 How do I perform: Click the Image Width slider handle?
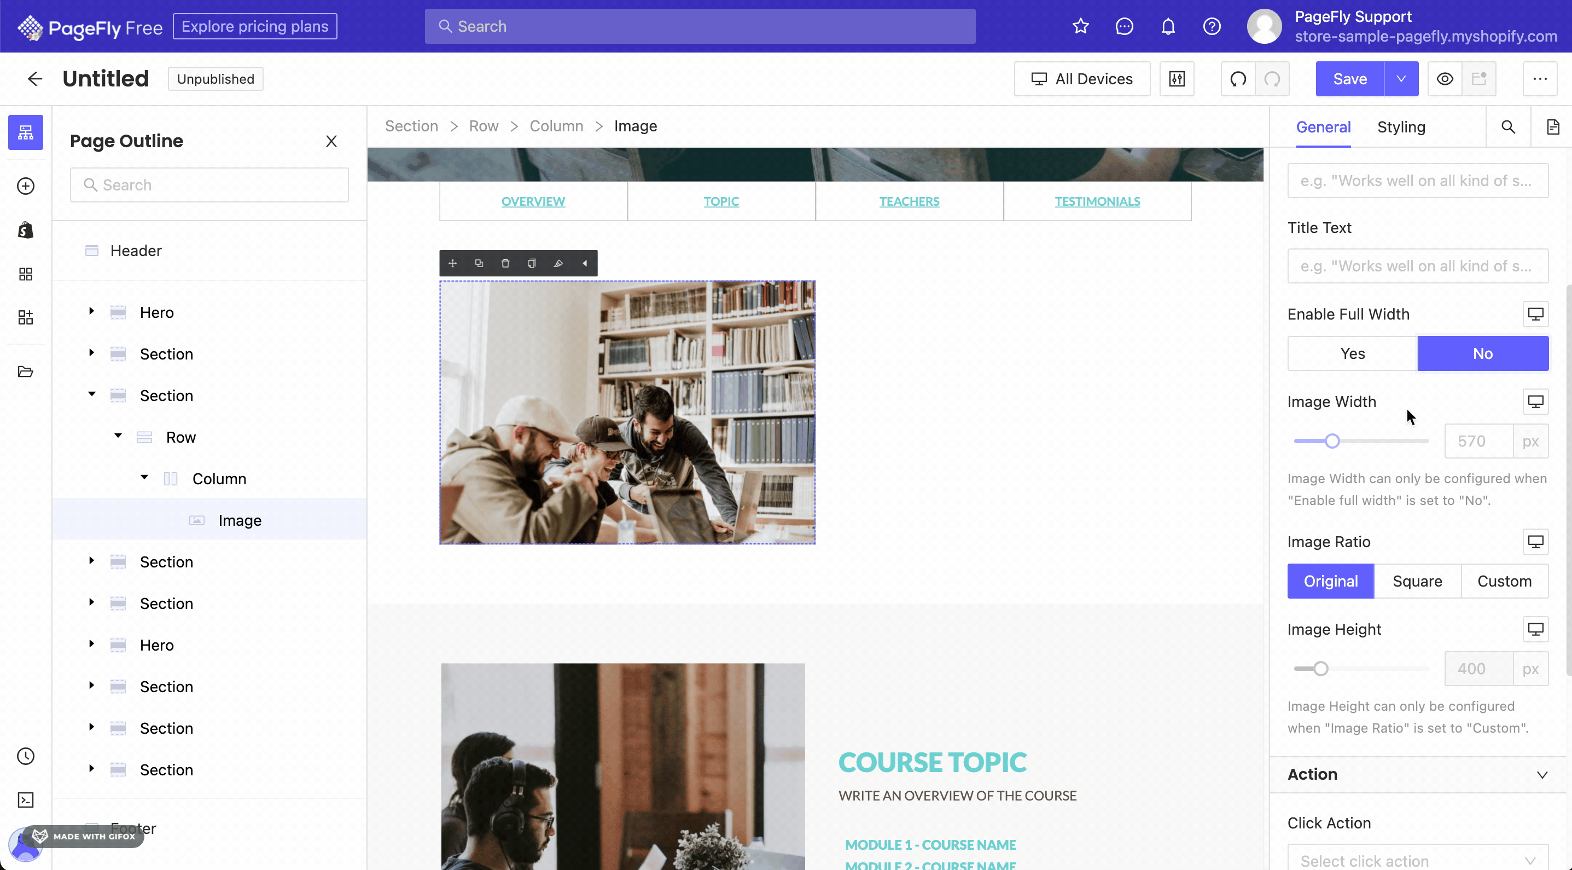tap(1332, 442)
